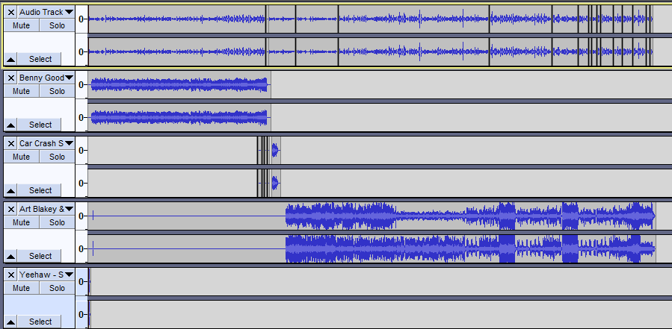The width and height of the screenshot is (672, 329).
Task: Mute the Car Crash track
Action: coord(21,157)
